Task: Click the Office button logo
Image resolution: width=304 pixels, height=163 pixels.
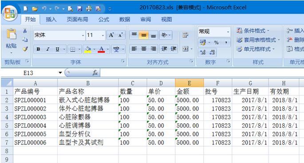Action: click(9, 13)
